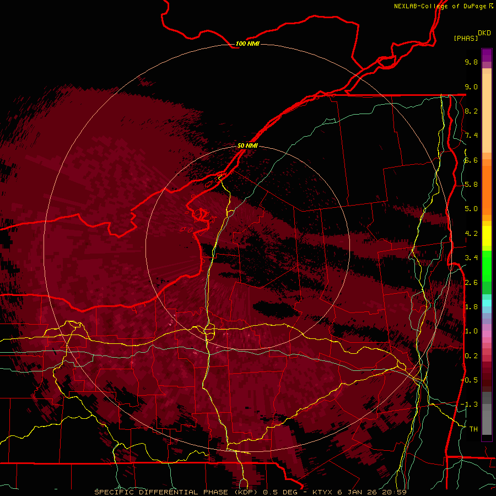
Task: Pick the 2.6 scale label
Action: [x=471, y=283]
